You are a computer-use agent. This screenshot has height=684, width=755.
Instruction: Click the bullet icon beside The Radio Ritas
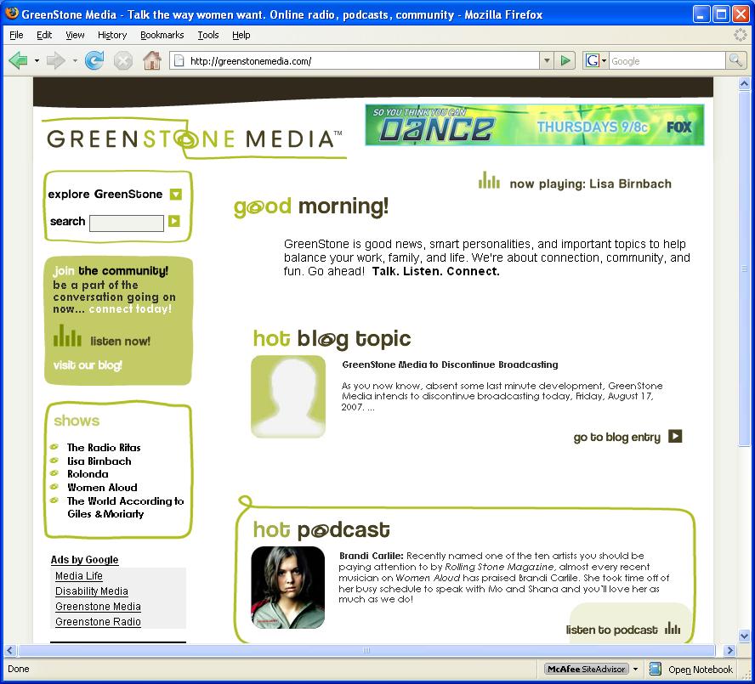pos(54,447)
